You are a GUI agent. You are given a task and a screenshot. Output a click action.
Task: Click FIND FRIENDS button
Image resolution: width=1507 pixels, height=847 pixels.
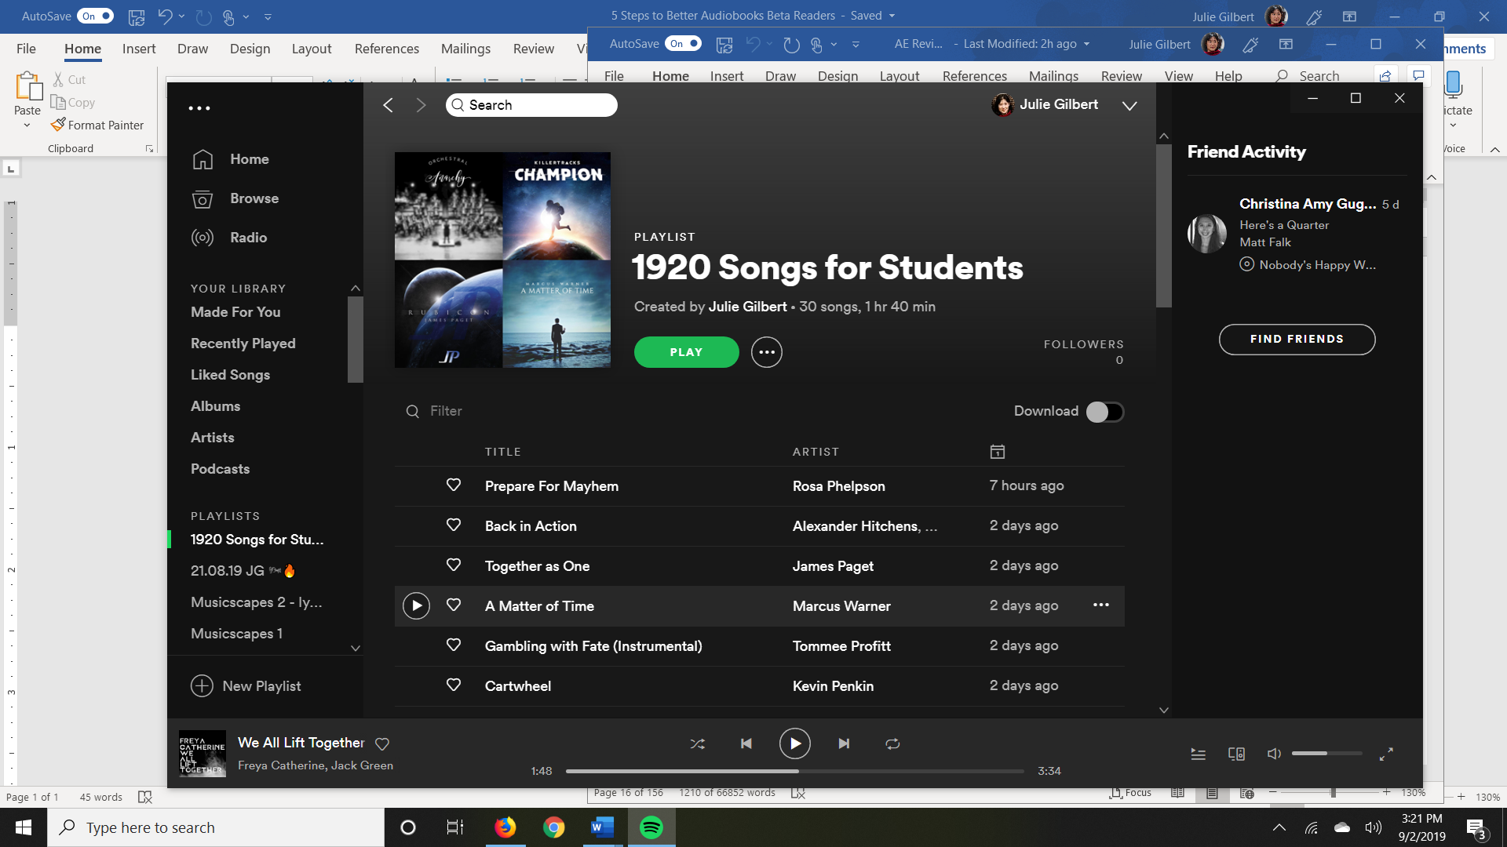click(1297, 339)
